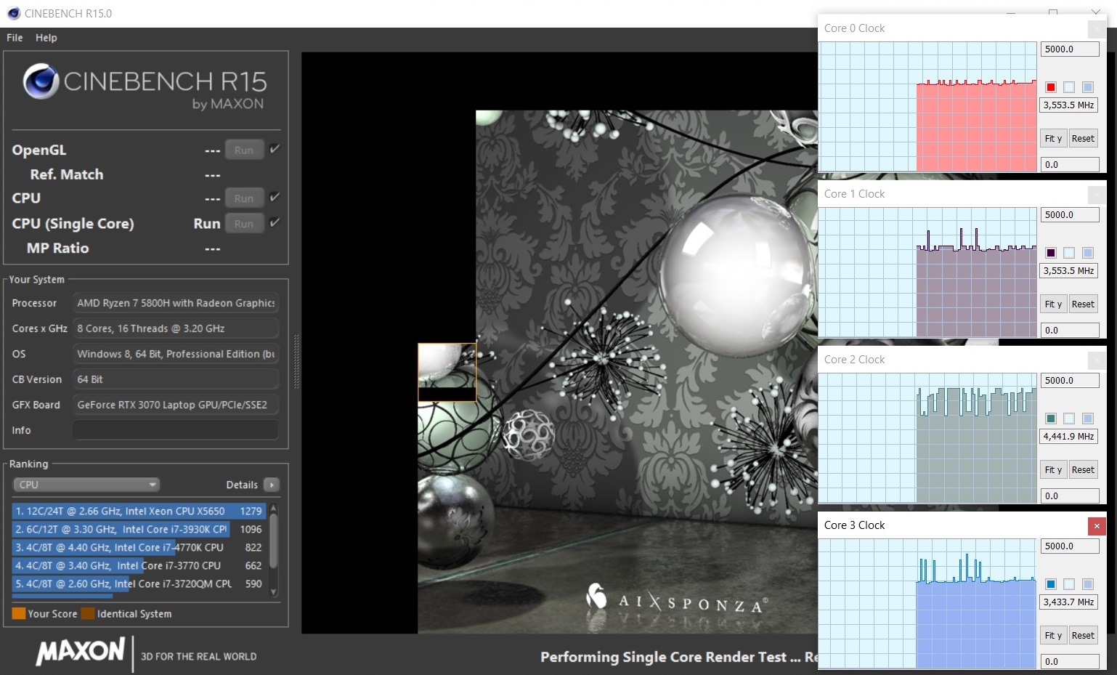Open the File menu in Cinebench
This screenshot has width=1117, height=675.
15,38
